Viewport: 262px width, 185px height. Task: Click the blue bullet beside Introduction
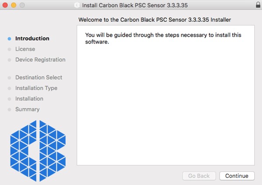9,38
